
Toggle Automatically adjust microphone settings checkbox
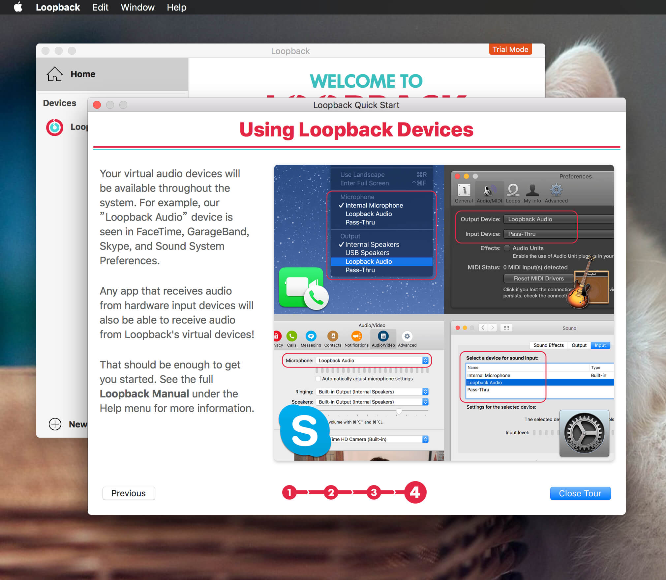pos(318,379)
